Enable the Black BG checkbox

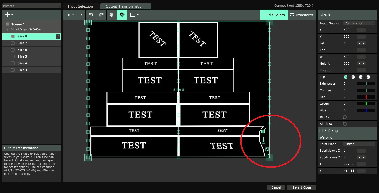(345, 124)
